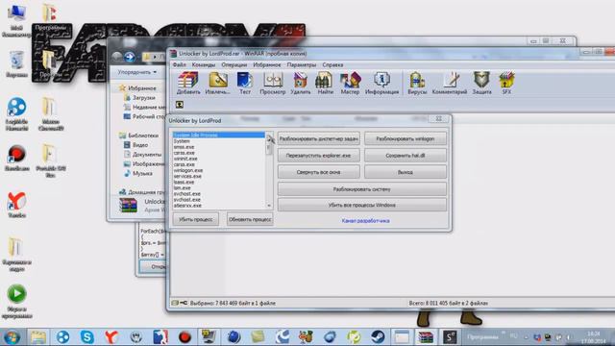Open the Канал разработчика link
Image resolution: width=615 pixels, height=346 pixels.
coord(365,221)
